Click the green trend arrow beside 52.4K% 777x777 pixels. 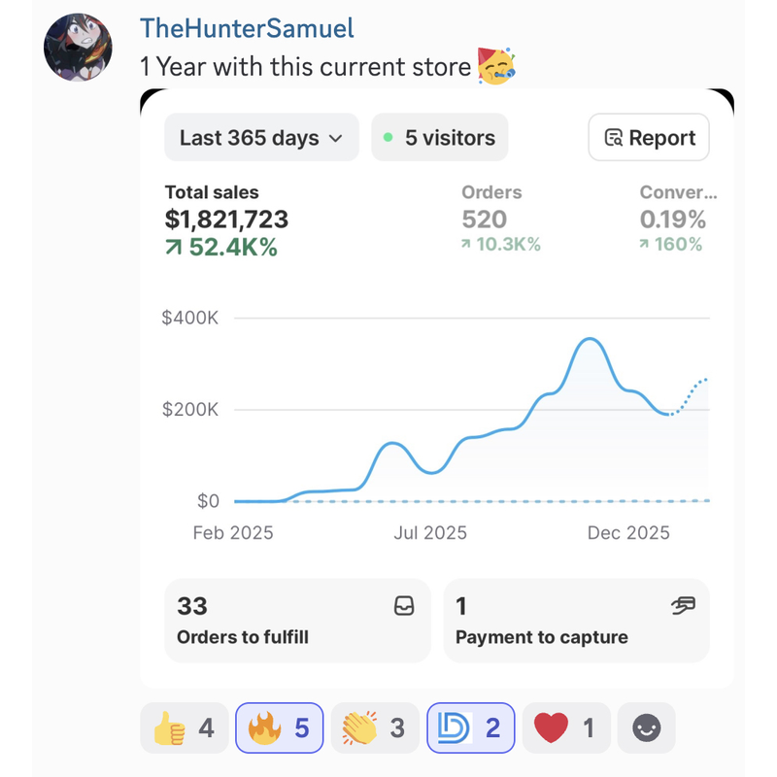tap(174, 245)
